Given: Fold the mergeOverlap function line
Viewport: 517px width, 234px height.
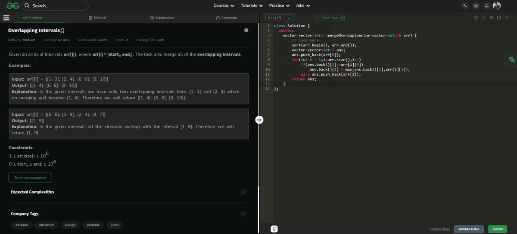Looking at the screenshot, I should coord(272,35).
